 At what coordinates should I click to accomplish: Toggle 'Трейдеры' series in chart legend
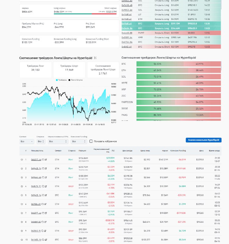(62, 80)
